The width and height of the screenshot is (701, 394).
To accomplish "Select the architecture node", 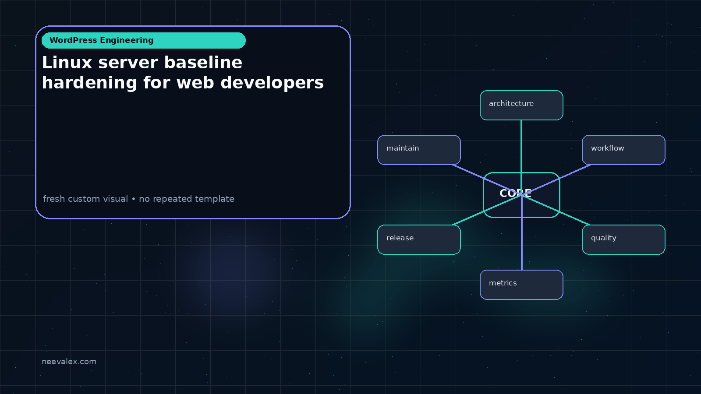I will 521,105.
